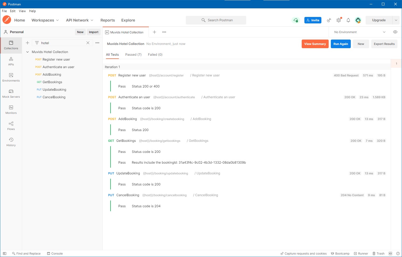
Task: Go to Home in top navigation
Action: coord(20,20)
